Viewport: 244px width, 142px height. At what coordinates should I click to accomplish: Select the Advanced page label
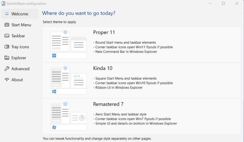[x=20, y=69]
